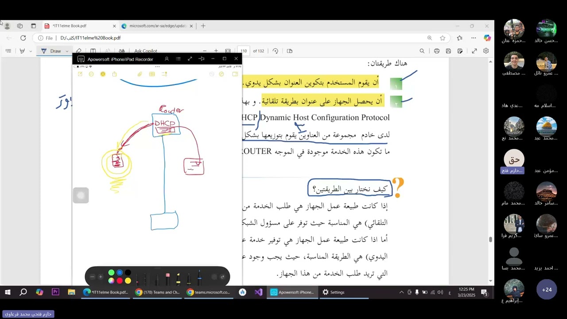Save the PDF document
Viewport: 567px width, 319px height.
[448, 51]
